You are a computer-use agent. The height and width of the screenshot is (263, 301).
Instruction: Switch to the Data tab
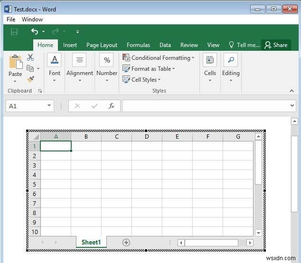(165, 45)
